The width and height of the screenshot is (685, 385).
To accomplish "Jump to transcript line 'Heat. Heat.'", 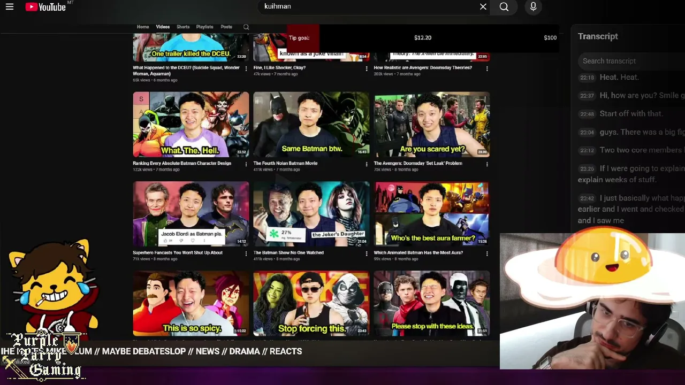I will 619,77.
